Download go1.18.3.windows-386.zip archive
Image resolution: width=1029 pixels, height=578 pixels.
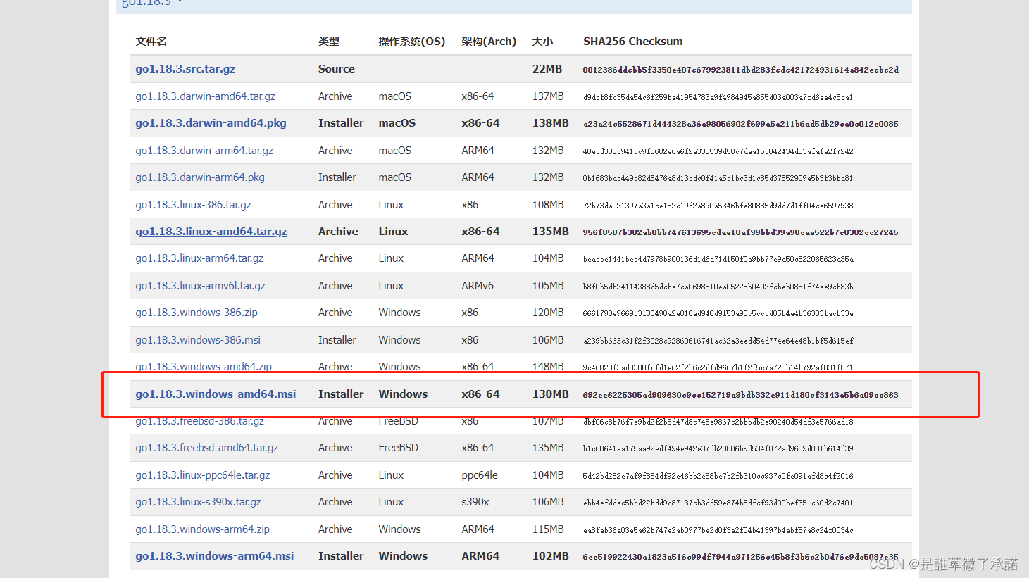197,313
